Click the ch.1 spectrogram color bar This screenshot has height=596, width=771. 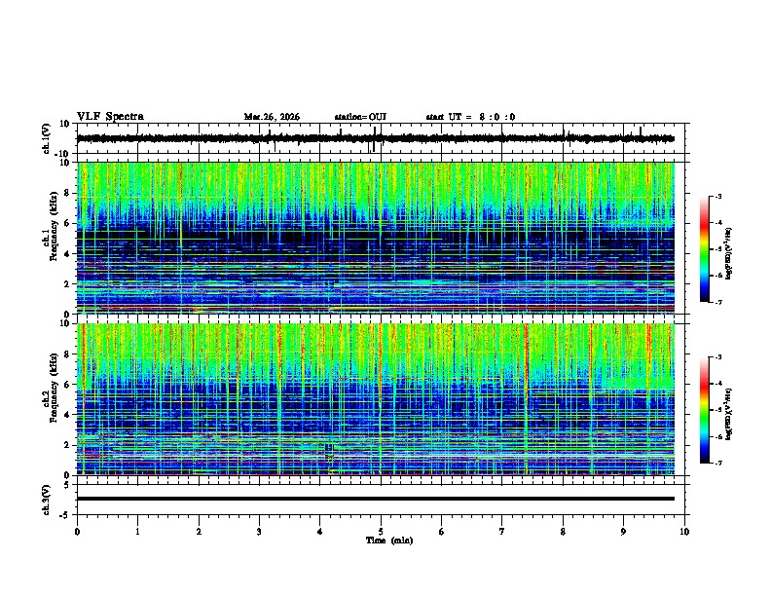pyautogui.click(x=704, y=249)
